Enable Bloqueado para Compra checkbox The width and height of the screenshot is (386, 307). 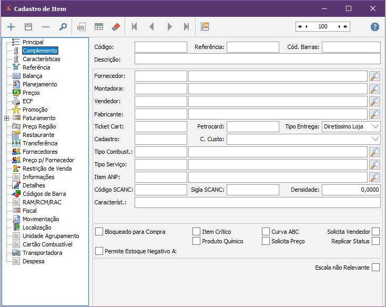point(99,232)
